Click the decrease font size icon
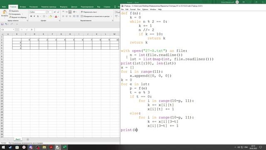The width and height of the screenshot is (266, 150). 58,12
